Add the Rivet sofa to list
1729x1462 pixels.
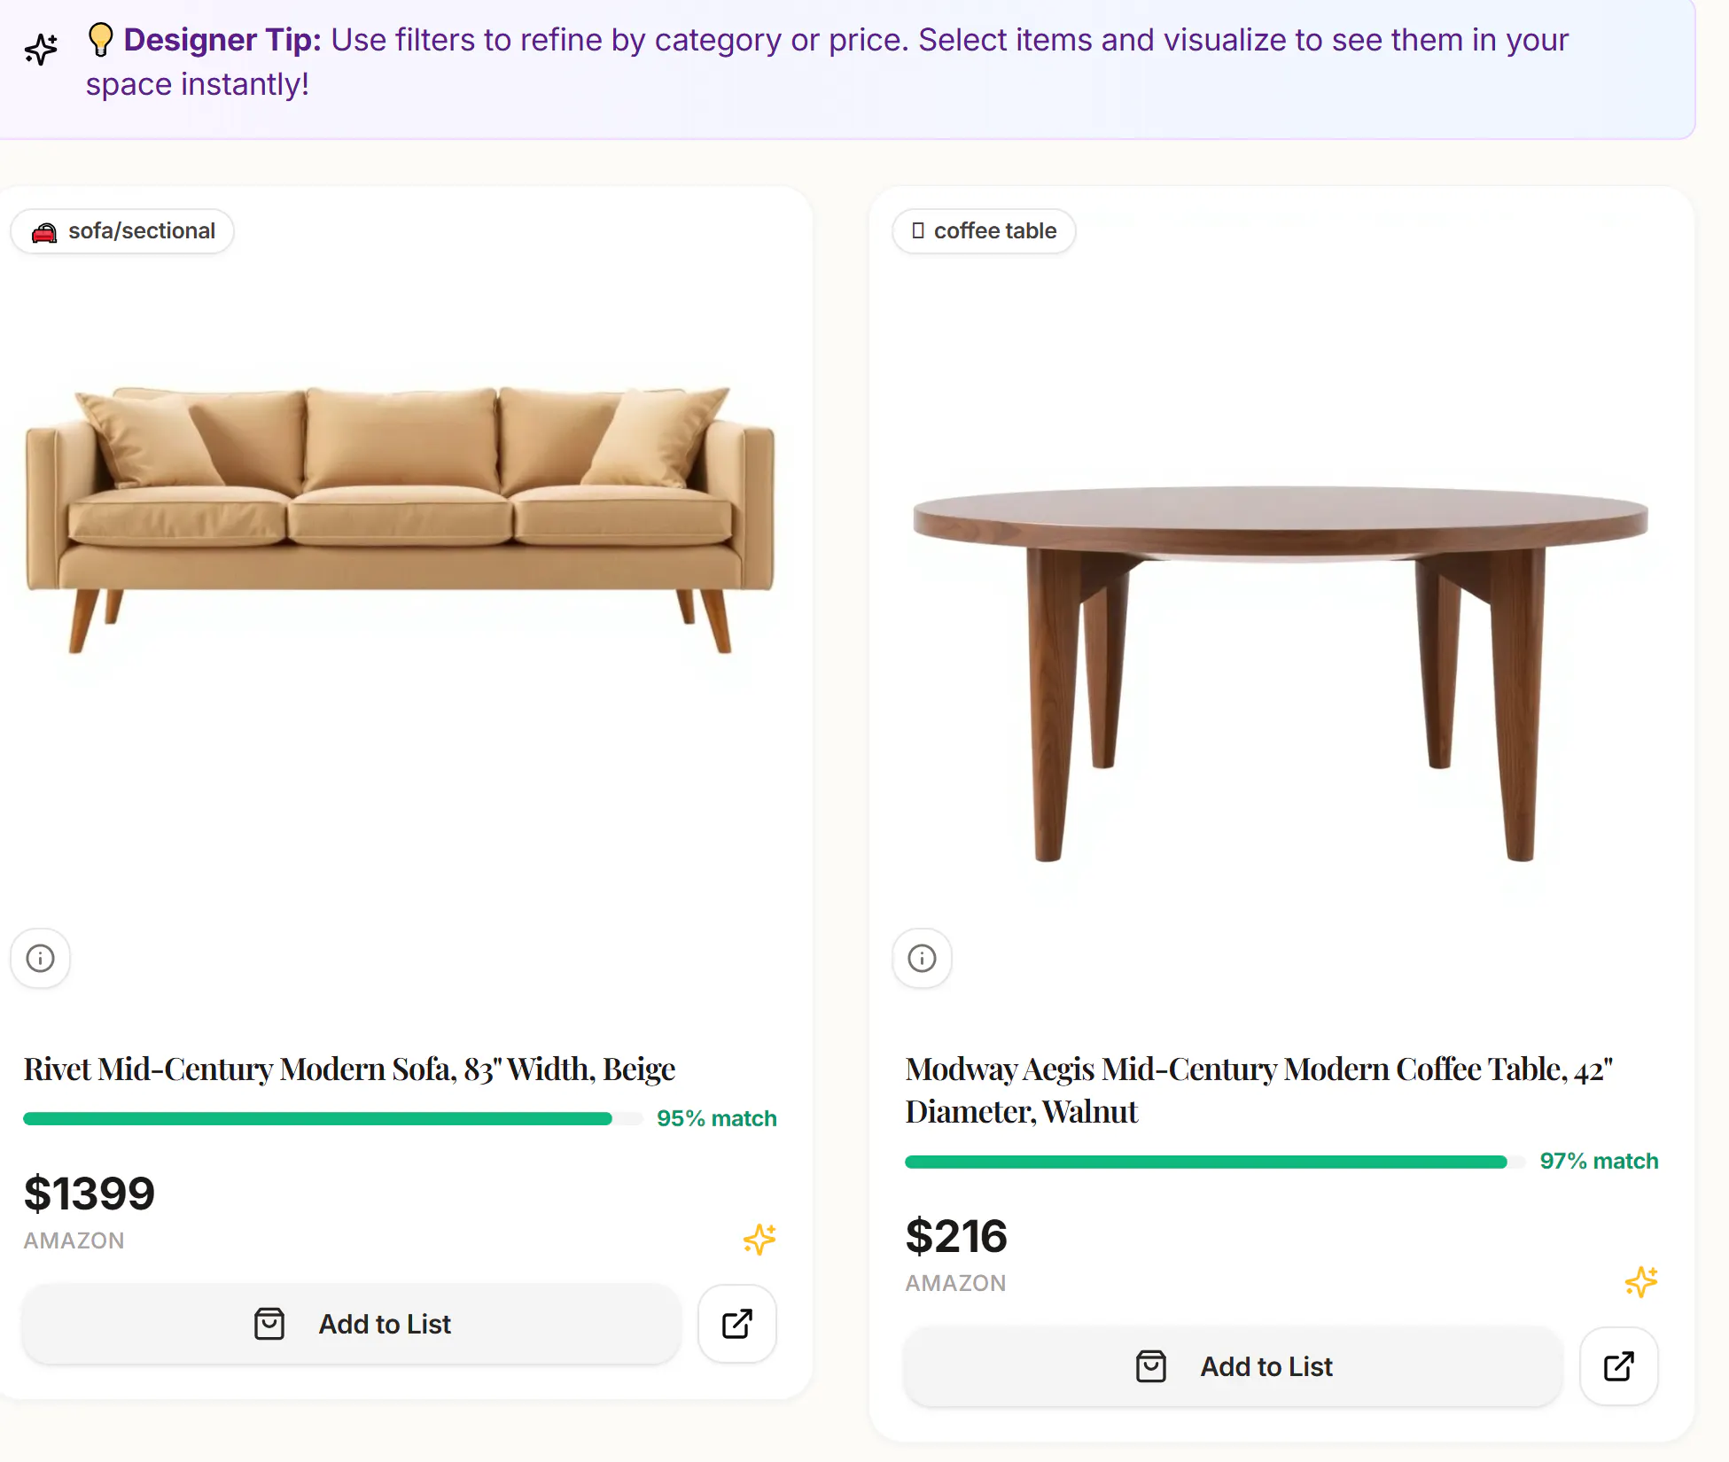[352, 1324]
